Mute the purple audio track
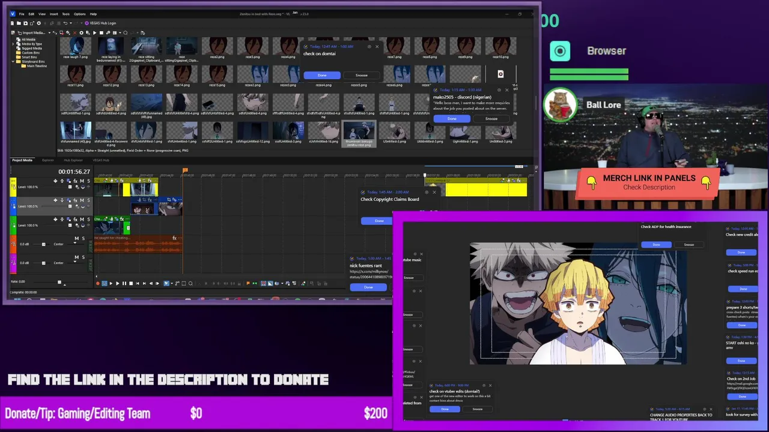769x432 pixels. click(x=77, y=257)
